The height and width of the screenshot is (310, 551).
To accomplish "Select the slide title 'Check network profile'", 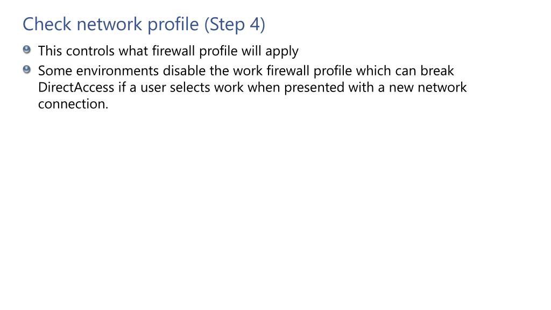I will pos(111,24).
